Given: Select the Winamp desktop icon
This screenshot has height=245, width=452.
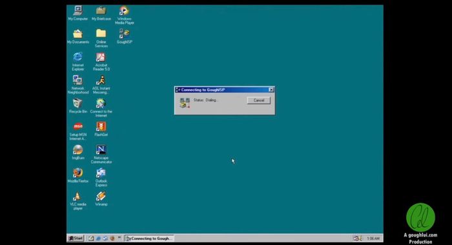Looking at the screenshot, I should pyautogui.click(x=101, y=199).
